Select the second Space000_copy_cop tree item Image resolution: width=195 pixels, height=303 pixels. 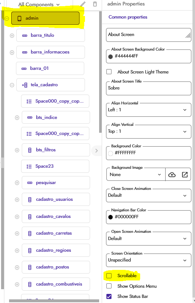(55, 133)
